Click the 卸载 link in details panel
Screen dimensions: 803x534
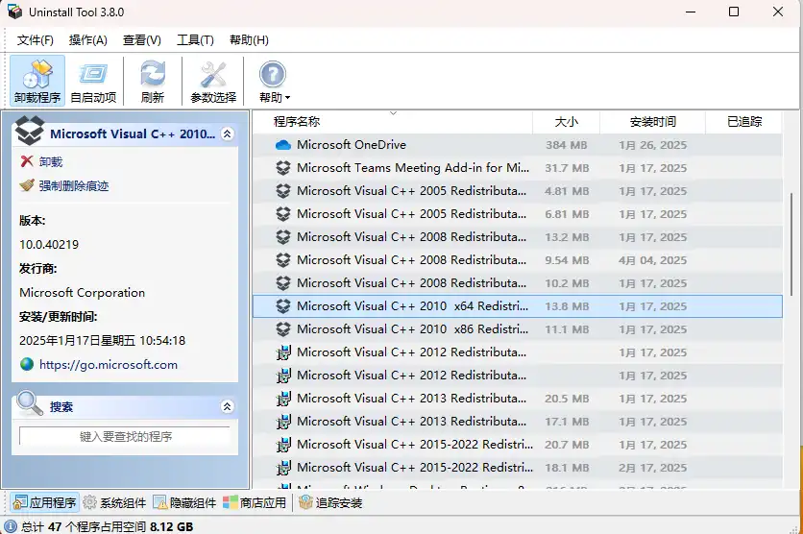[x=51, y=161]
